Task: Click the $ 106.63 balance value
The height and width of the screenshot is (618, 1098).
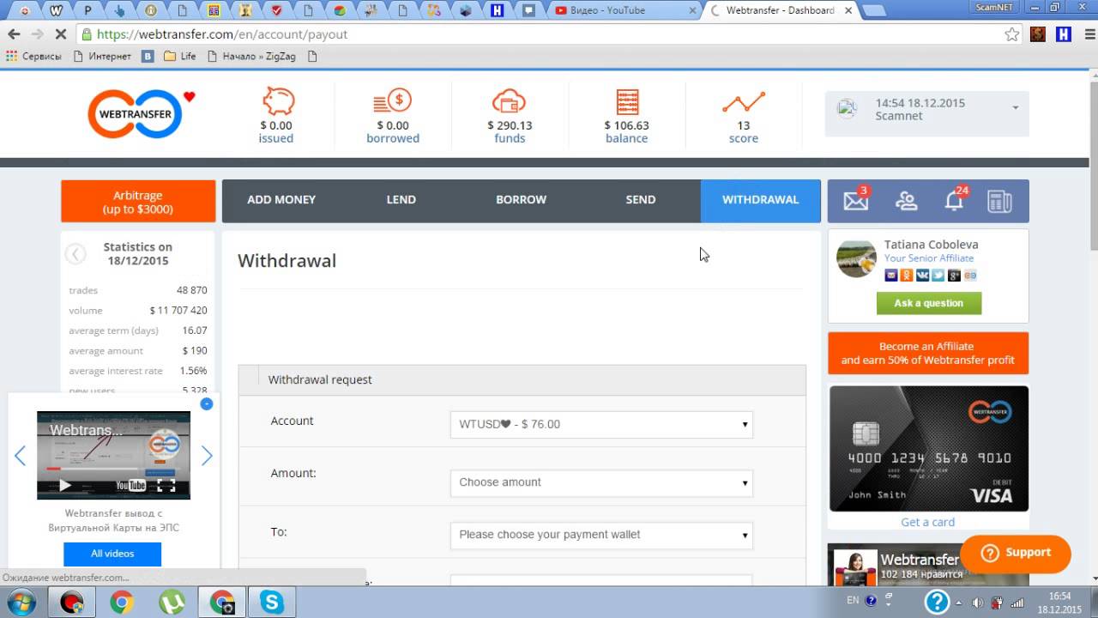Action: [x=627, y=125]
